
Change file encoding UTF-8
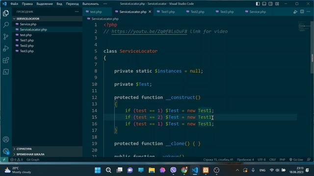click(262, 160)
